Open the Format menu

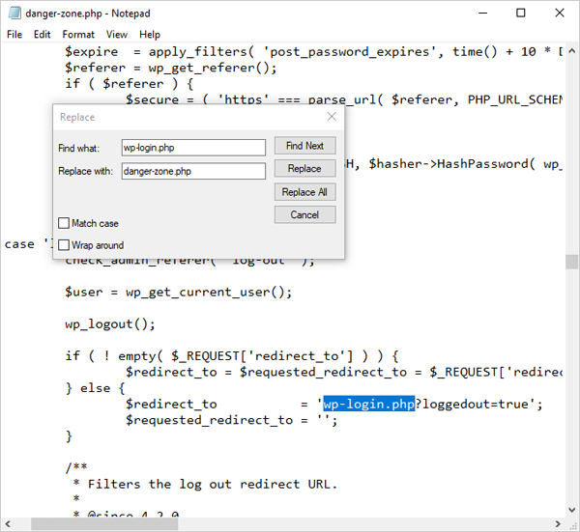[x=78, y=35]
